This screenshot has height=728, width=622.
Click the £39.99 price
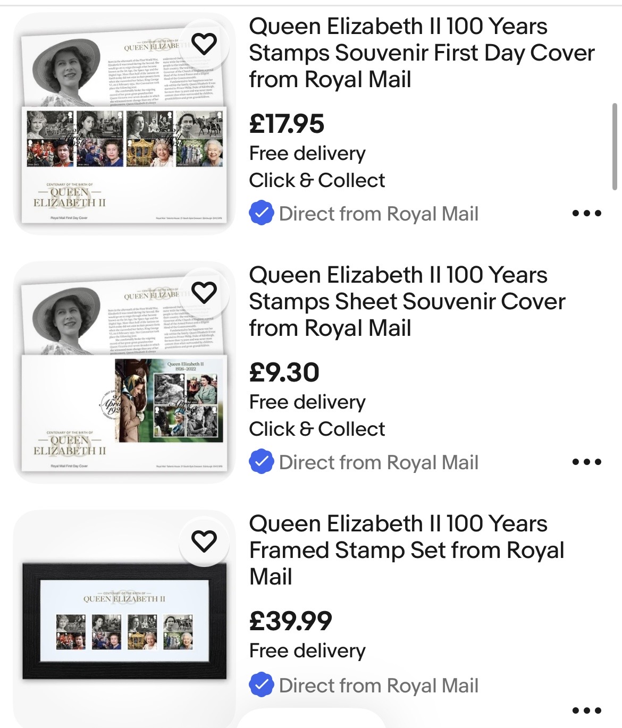[291, 621]
